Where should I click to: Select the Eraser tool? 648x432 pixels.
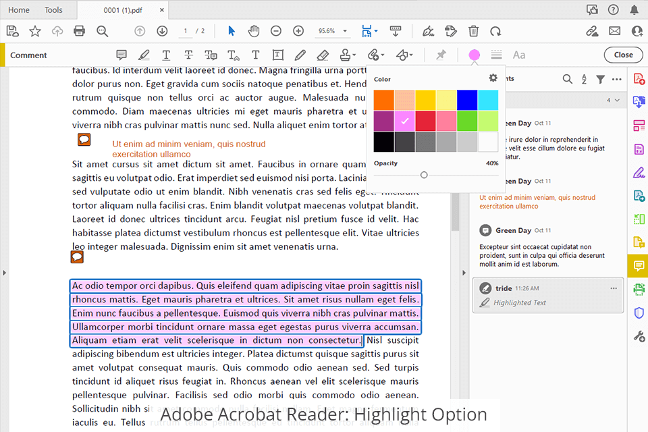tap(323, 55)
